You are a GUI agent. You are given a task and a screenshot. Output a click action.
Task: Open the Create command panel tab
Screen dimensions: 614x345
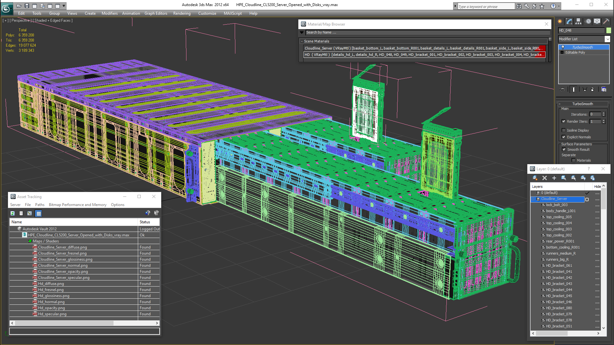coord(560,21)
